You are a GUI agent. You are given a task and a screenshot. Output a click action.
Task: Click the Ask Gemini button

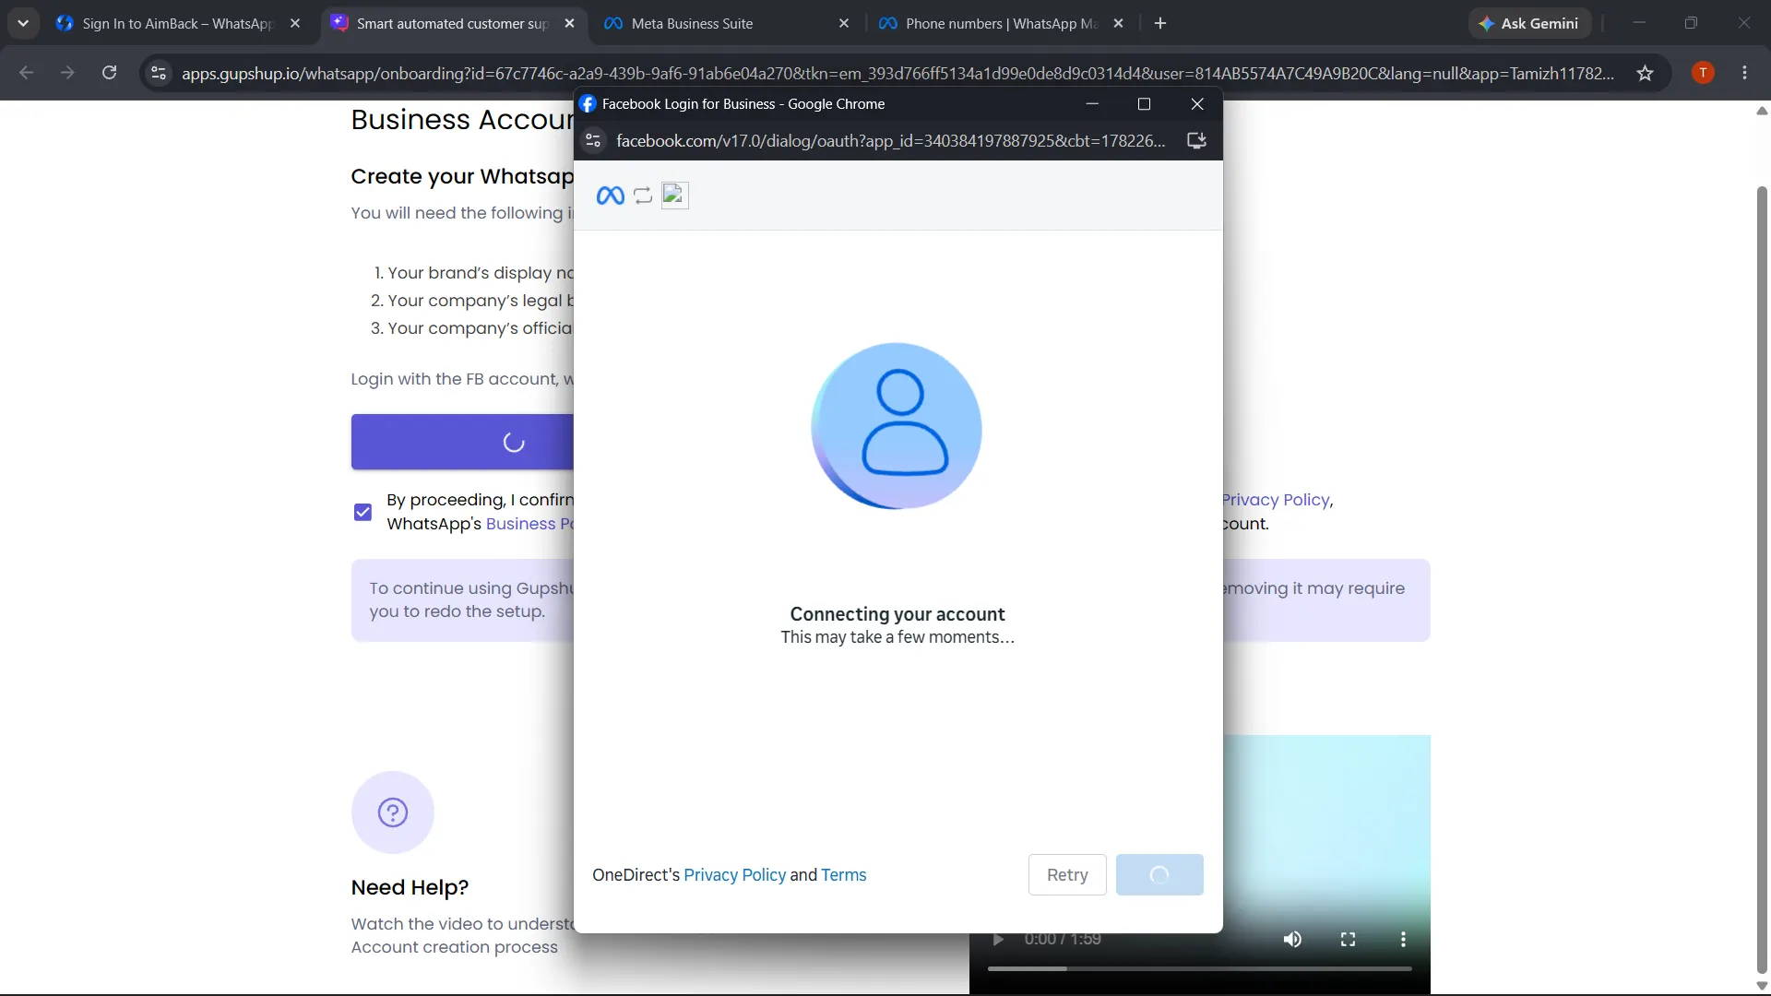[x=1530, y=23]
